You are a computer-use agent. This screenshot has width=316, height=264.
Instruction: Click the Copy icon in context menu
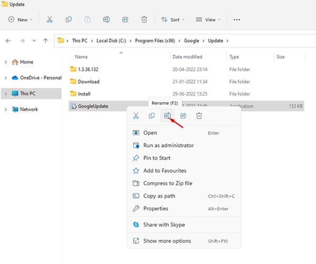152,116
